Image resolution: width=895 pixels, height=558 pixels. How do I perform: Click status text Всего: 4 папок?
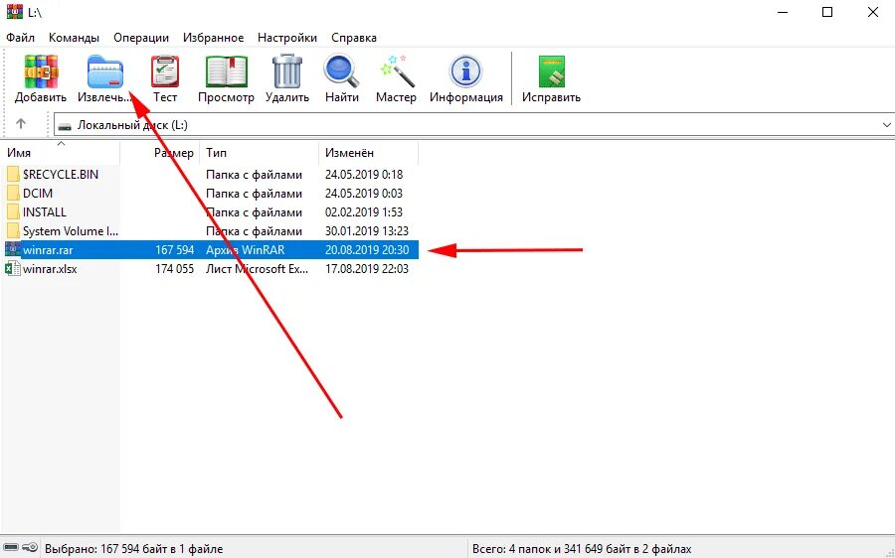(x=582, y=549)
